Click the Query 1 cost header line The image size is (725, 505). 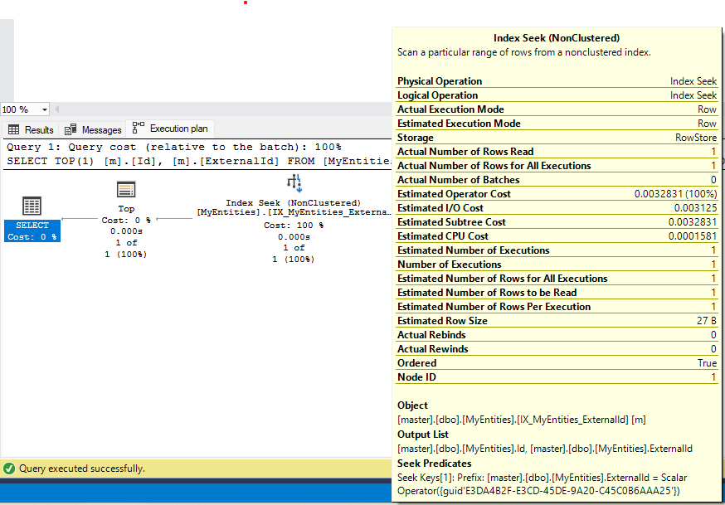[173, 147]
